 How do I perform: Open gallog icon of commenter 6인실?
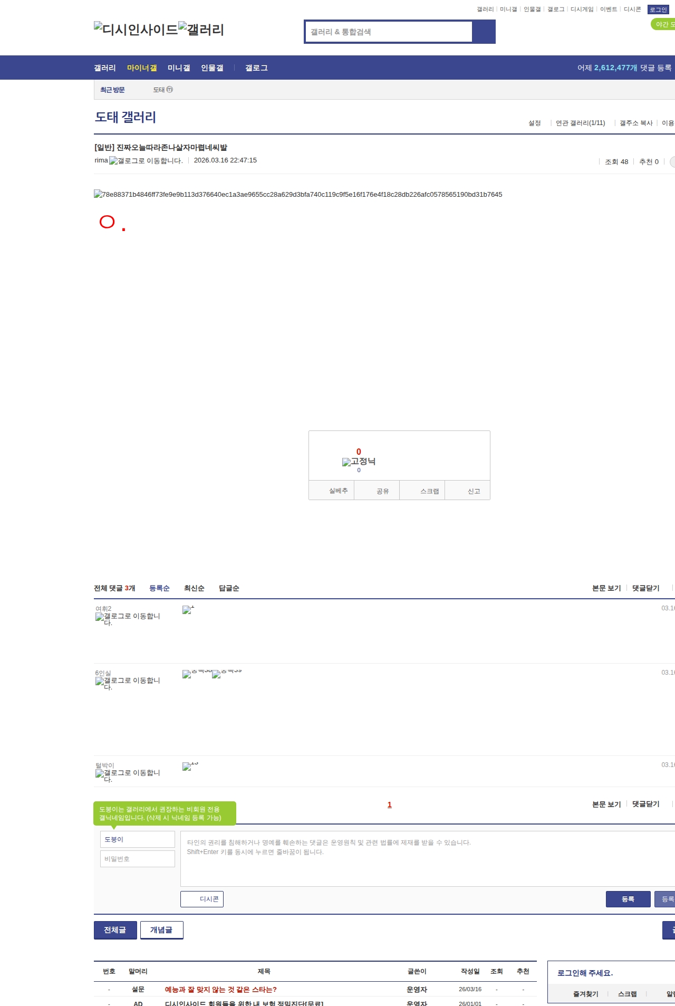point(128,681)
